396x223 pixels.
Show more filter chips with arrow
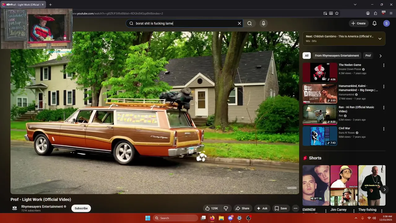(x=381, y=56)
